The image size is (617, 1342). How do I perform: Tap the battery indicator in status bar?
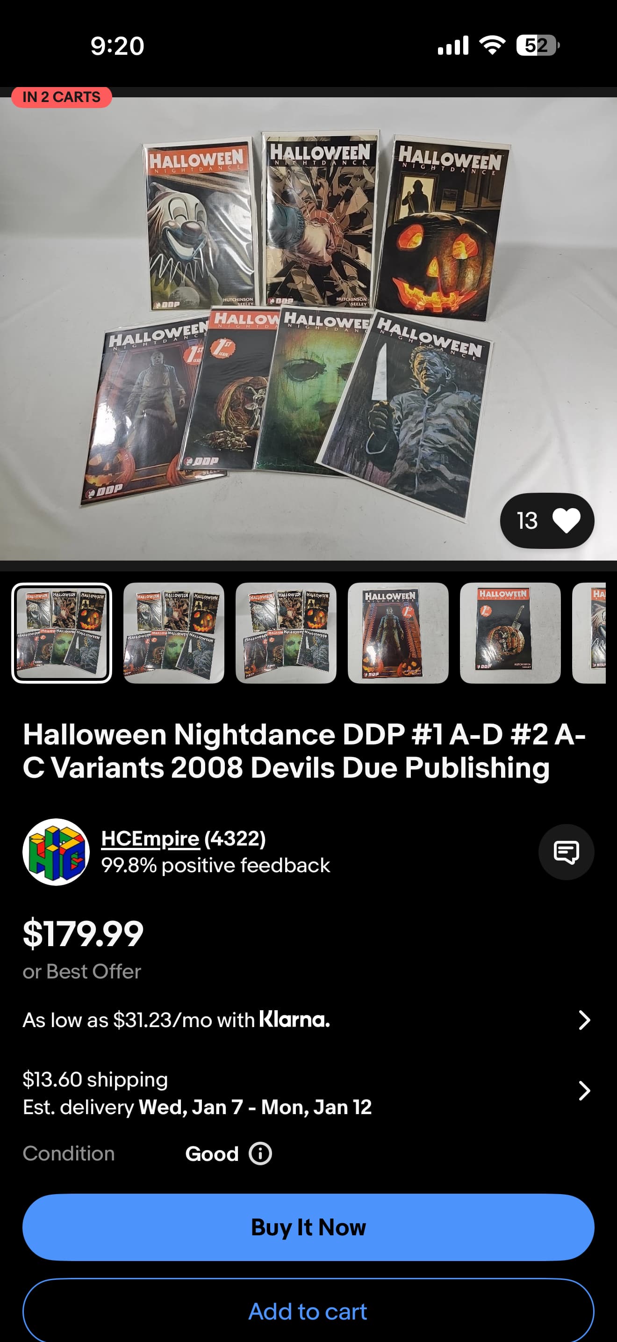pos(538,45)
